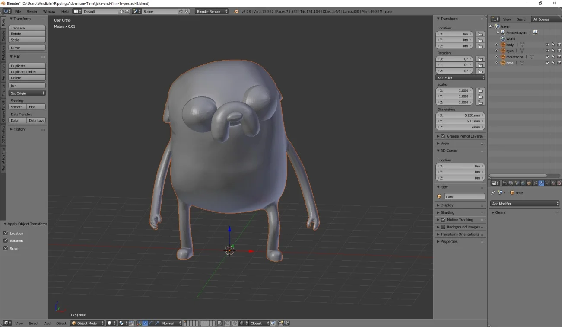Hide the body object via eye icon
This screenshot has width=562, height=327.
click(x=547, y=45)
